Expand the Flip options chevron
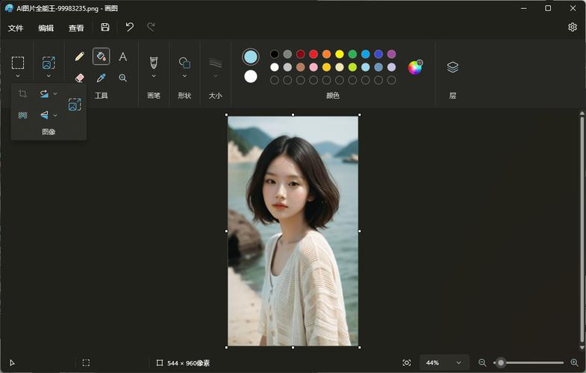 coord(55,115)
